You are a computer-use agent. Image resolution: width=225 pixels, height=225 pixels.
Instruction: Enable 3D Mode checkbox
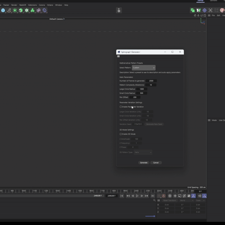(121, 134)
